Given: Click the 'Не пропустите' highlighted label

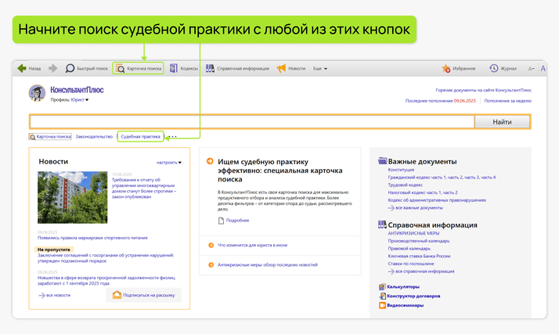Looking at the screenshot, I should tap(54, 250).
